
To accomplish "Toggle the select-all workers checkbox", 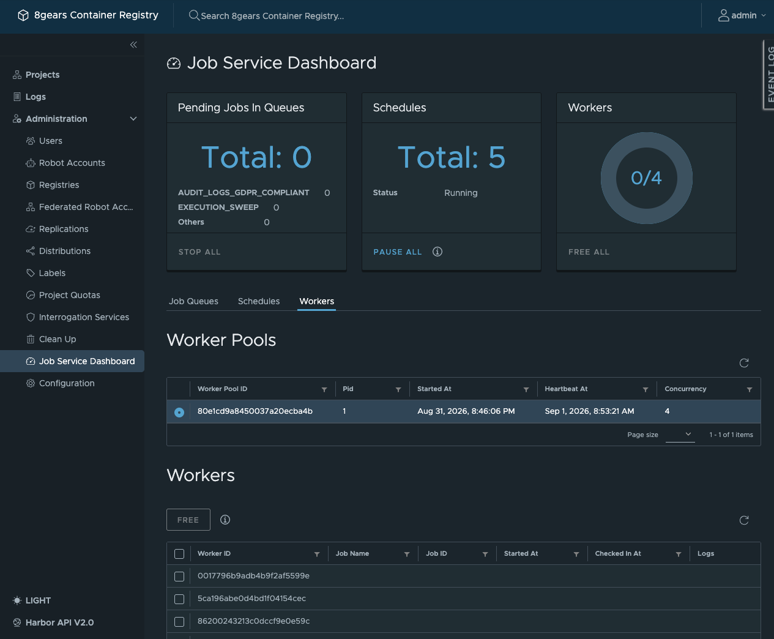I will tap(179, 554).
